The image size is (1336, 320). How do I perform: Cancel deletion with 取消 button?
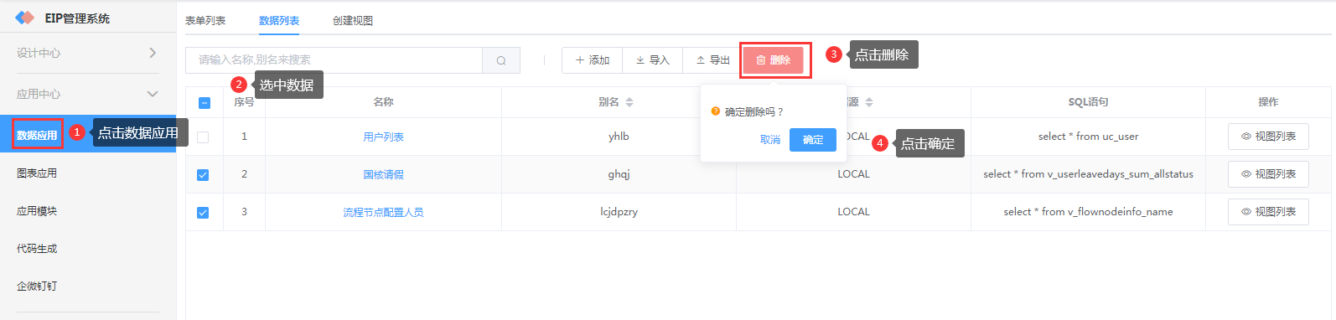[x=770, y=140]
